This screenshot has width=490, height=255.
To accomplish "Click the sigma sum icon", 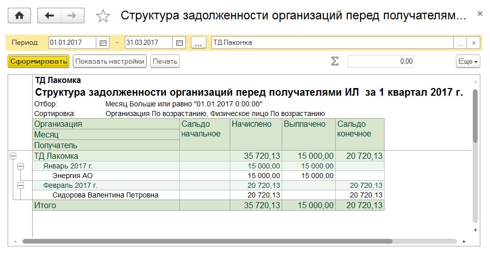I will [x=335, y=61].
